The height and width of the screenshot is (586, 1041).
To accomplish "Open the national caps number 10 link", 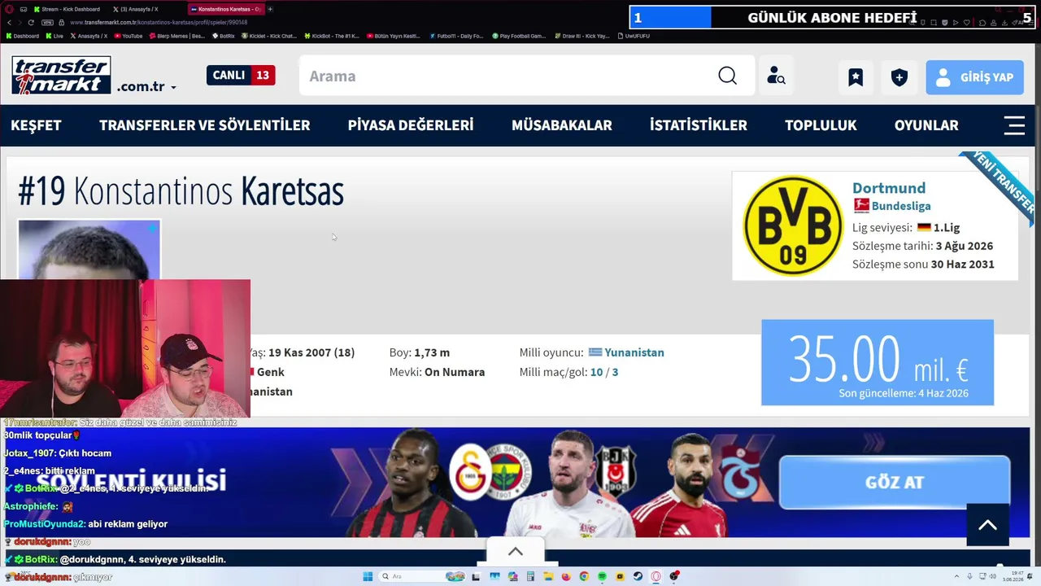I will tap(596, 372).
